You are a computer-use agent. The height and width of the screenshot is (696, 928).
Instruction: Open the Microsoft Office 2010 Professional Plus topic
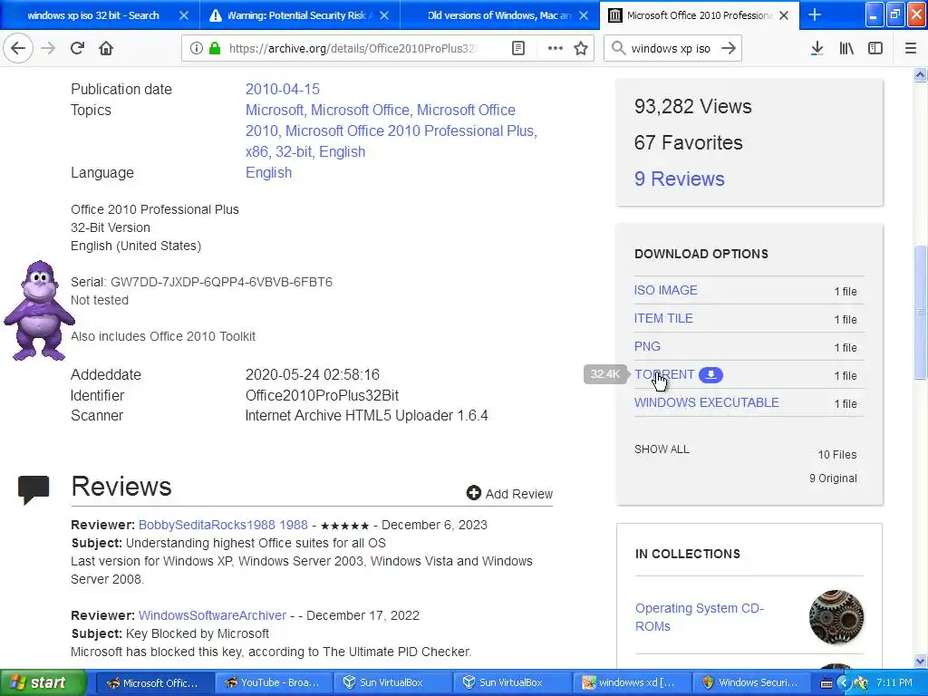point(411,130)
